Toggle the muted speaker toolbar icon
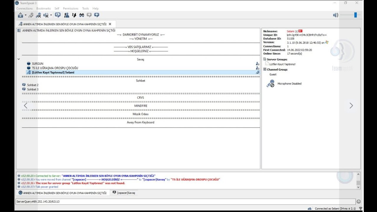The width and height of the screenshot is (377, 212). [46, 15]
